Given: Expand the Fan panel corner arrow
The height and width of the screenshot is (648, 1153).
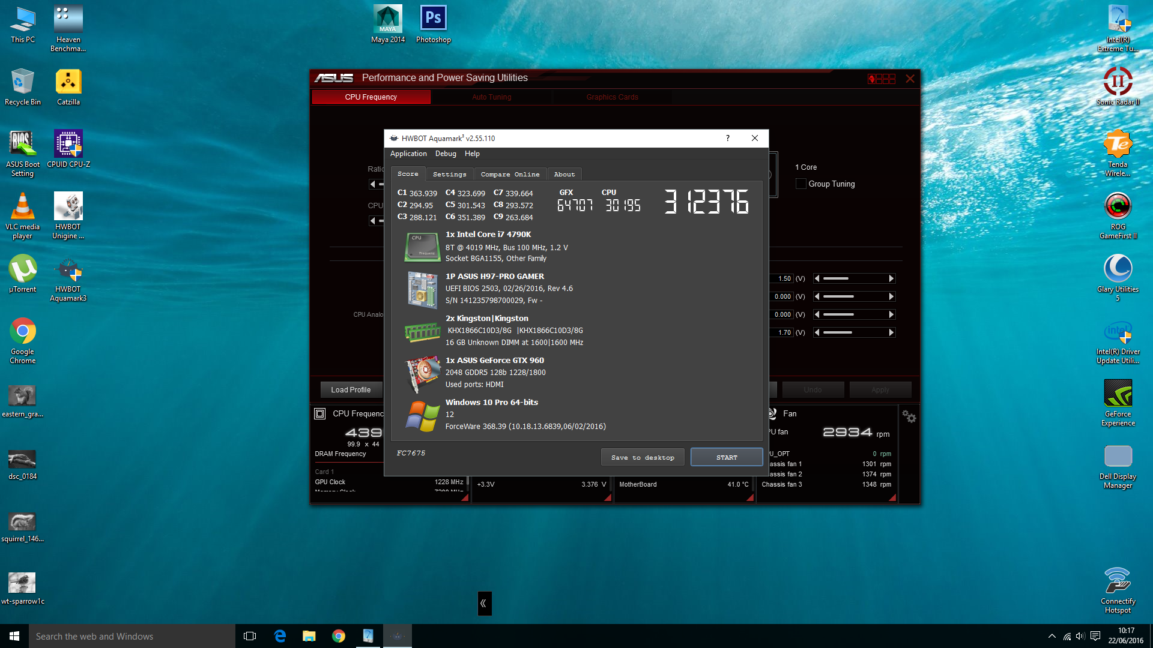Looking at the screenshot, I should coord(892,497).
